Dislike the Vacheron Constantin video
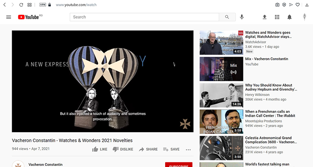Screen dimensions: 313x167 coord(123,149)
